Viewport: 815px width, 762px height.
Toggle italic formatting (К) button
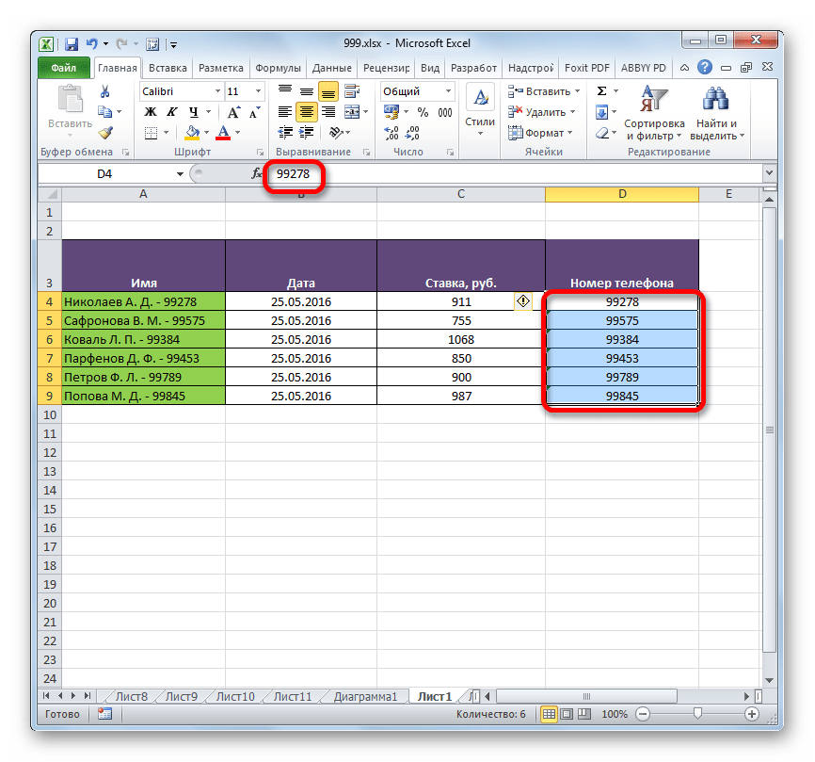[169, 112]
